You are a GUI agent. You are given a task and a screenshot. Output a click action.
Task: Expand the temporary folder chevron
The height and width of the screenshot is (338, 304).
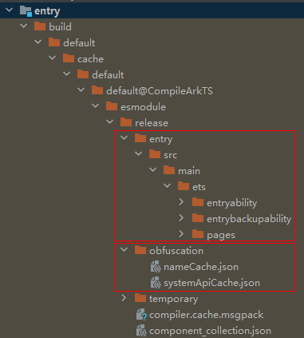124,298
